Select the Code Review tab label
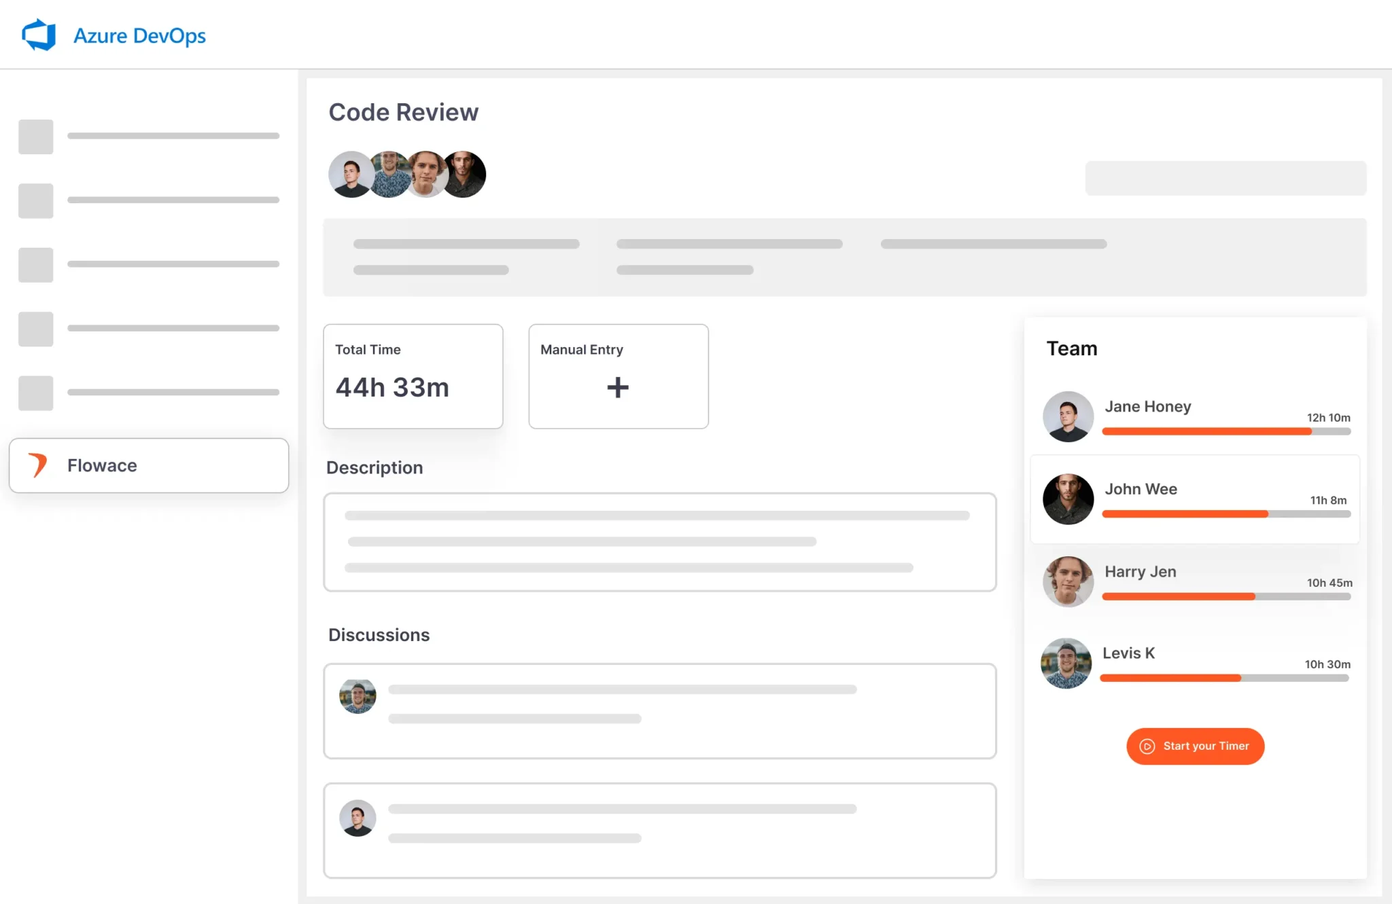 click(x=403, y=111)
